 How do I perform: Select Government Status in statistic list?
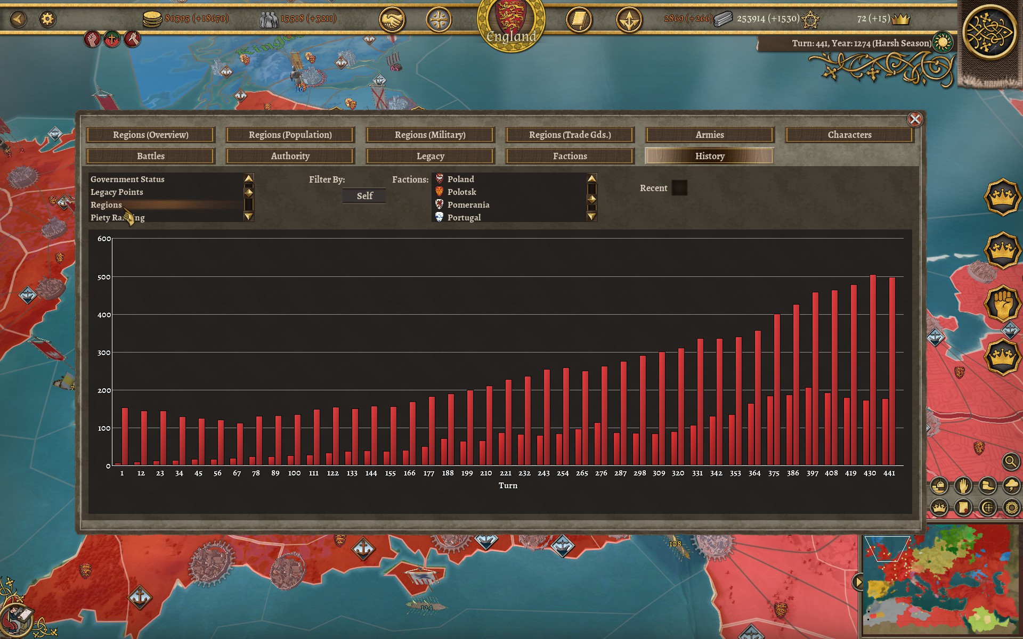(166, 179)
